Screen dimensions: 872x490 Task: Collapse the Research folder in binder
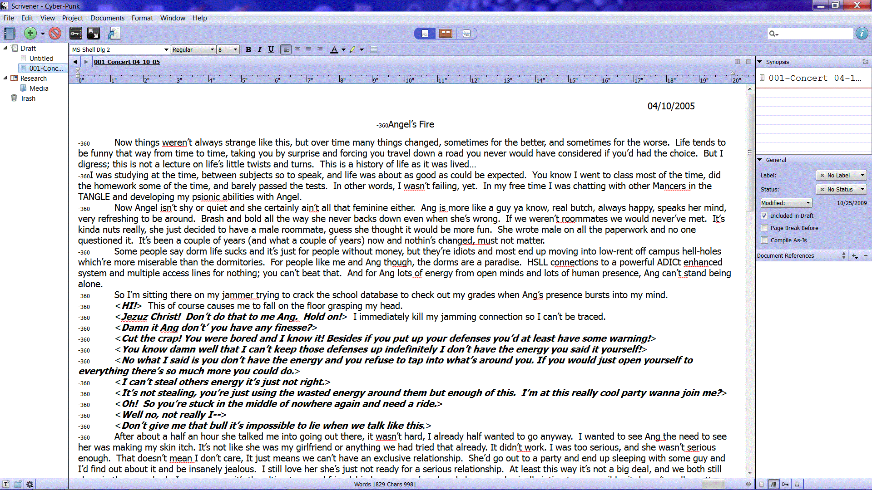(5, 78)
